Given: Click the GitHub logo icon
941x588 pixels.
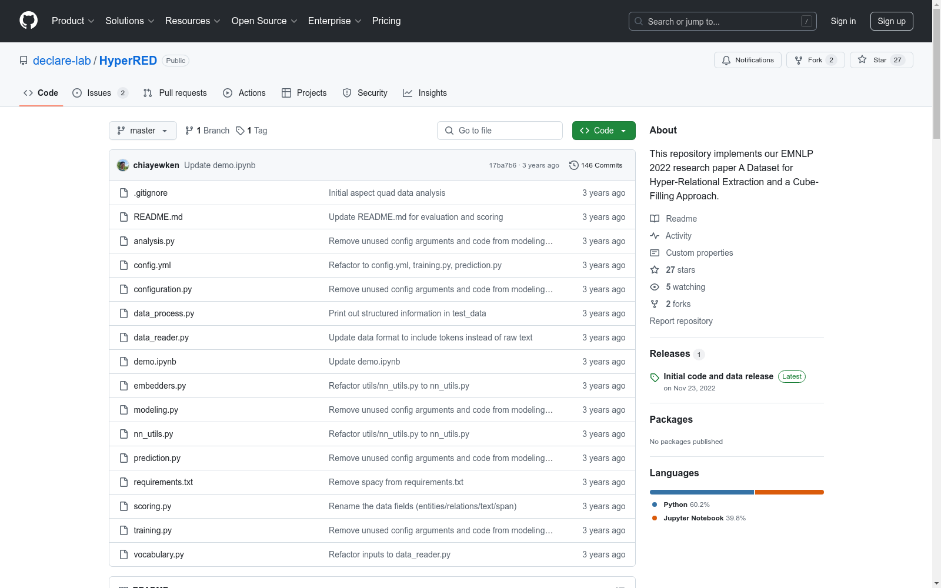Looking at the screenshot, I should coord(28,21).
